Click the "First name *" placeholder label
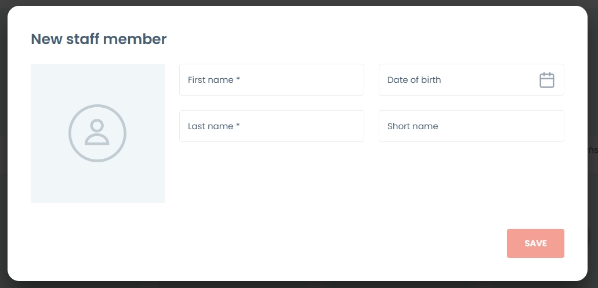This screenshot has width=598, height=288. click(211, 80)
